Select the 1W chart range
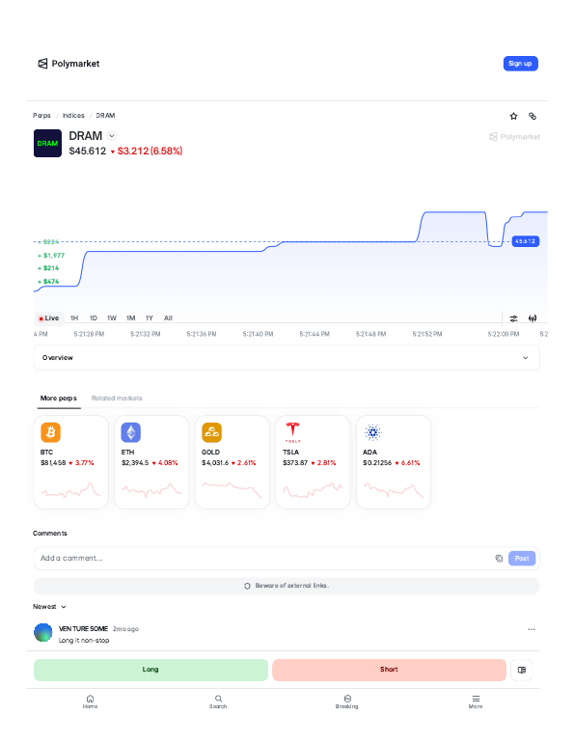The image size is (574, 743). 112,318
